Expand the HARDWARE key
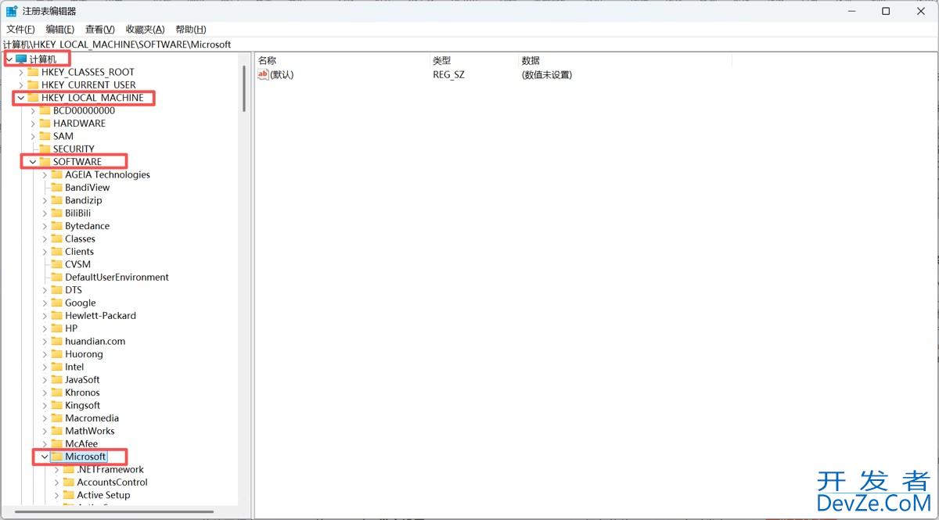The image size is (939, 520). [32, 123]
